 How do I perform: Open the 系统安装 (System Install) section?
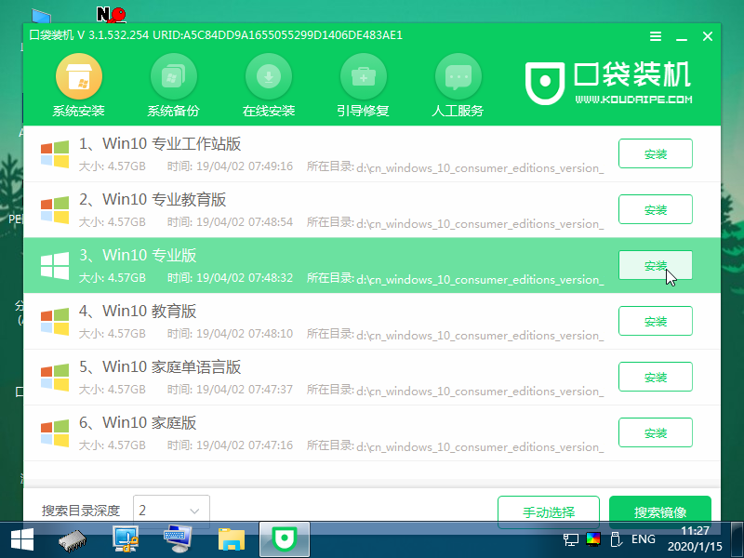point(79,88)
